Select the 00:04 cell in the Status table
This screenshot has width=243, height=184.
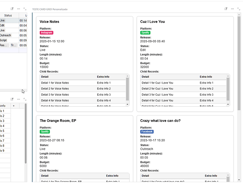23,25
